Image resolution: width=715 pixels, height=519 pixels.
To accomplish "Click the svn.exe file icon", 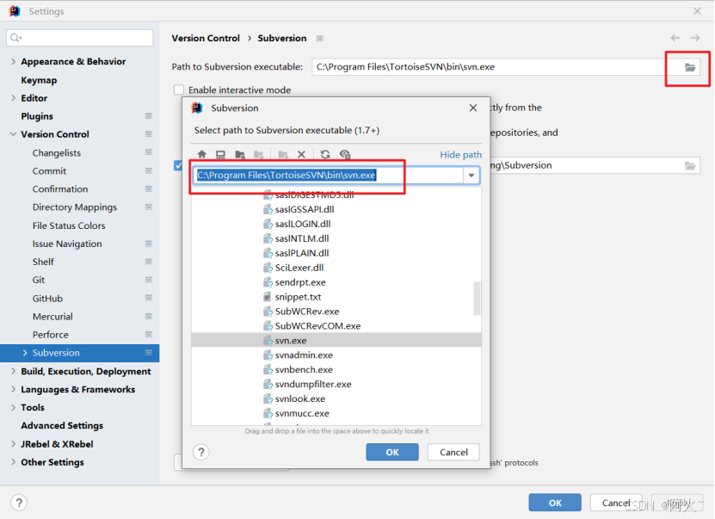I will (x=268, y=340).
